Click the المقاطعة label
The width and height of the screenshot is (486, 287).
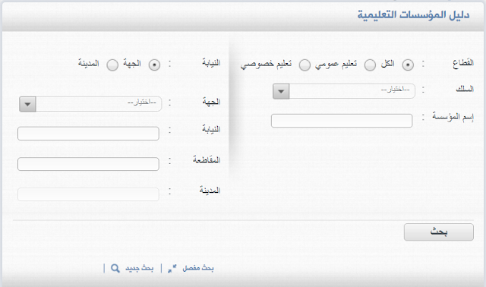(207, 159)
